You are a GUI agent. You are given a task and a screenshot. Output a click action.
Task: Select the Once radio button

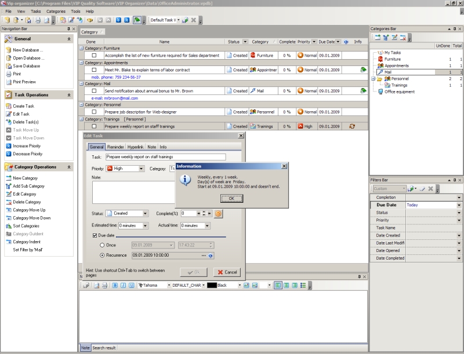pyautogui.click(x=102, y=245)
